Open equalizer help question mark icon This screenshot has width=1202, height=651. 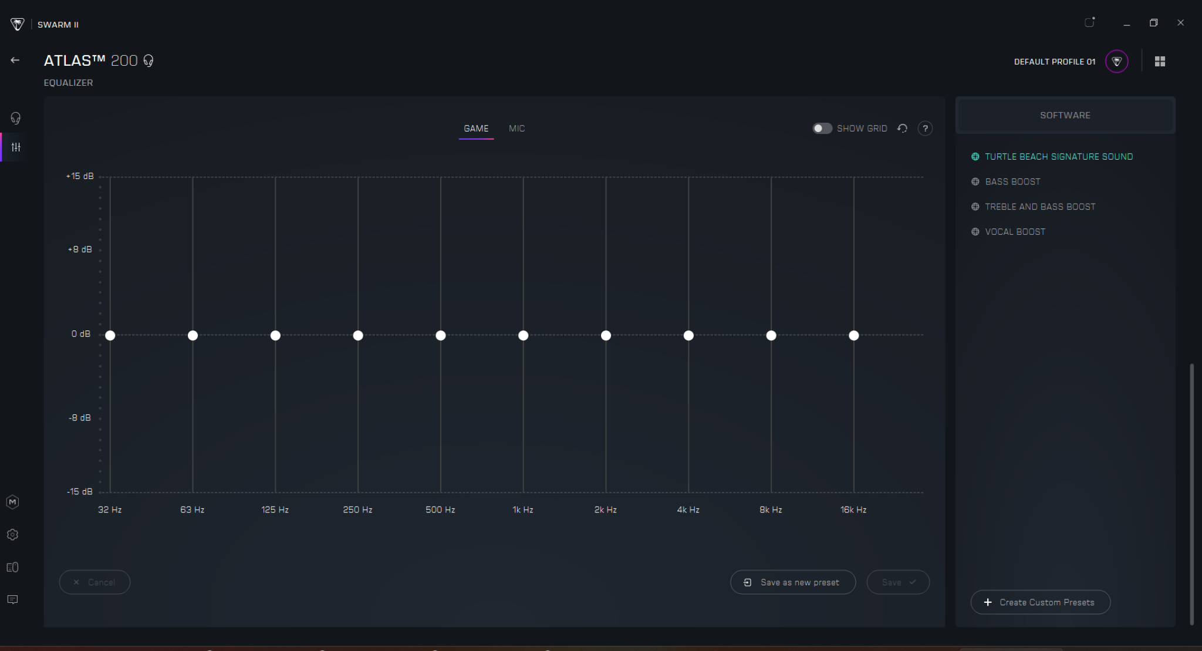coord(925,128)
